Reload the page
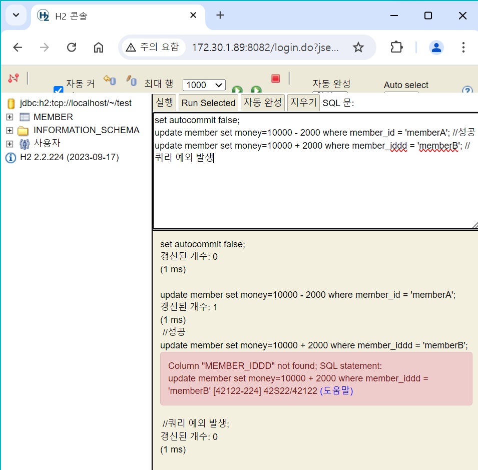This screenshot has width=478, height=470. [72, 47]
